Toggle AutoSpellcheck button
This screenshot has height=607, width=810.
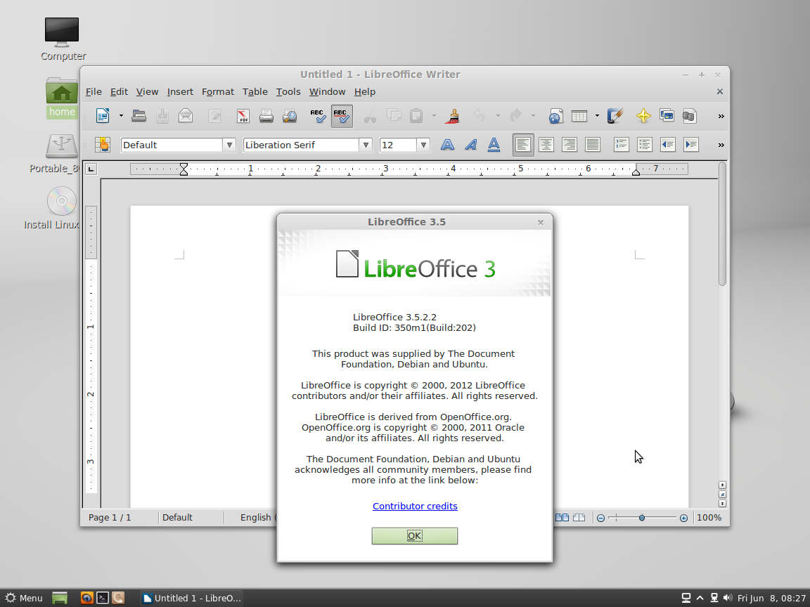point(342,116)
